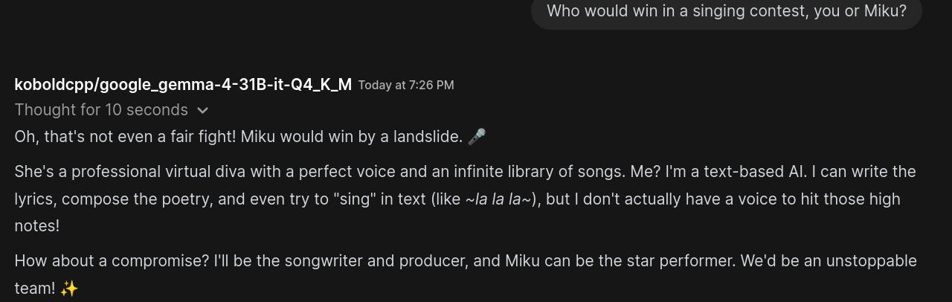This screenshot has width=952, height=302.
Task: Click the word "notes!" ending the paragraph
Action: [36, 226]
